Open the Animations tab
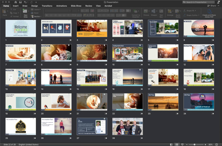222x146 pixels. [61, 6]
